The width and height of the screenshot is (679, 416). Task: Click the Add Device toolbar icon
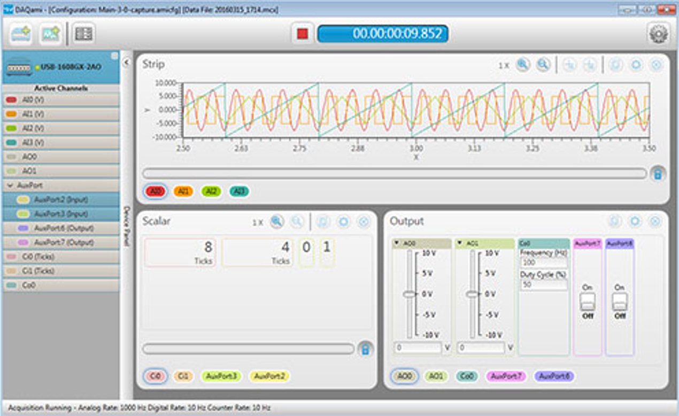tap(20, 34)
